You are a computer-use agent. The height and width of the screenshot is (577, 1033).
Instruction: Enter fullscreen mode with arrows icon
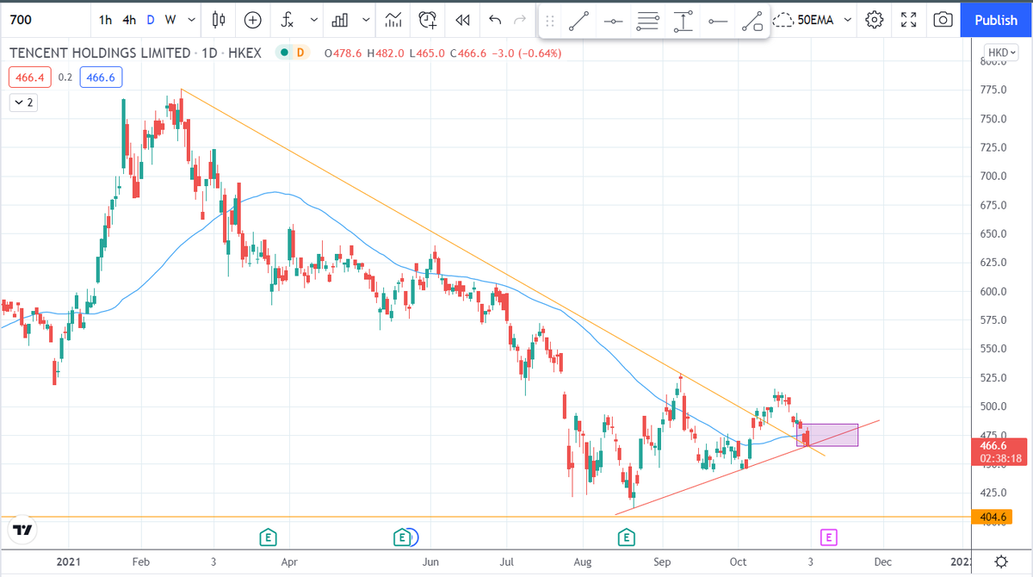click(909, 19)
